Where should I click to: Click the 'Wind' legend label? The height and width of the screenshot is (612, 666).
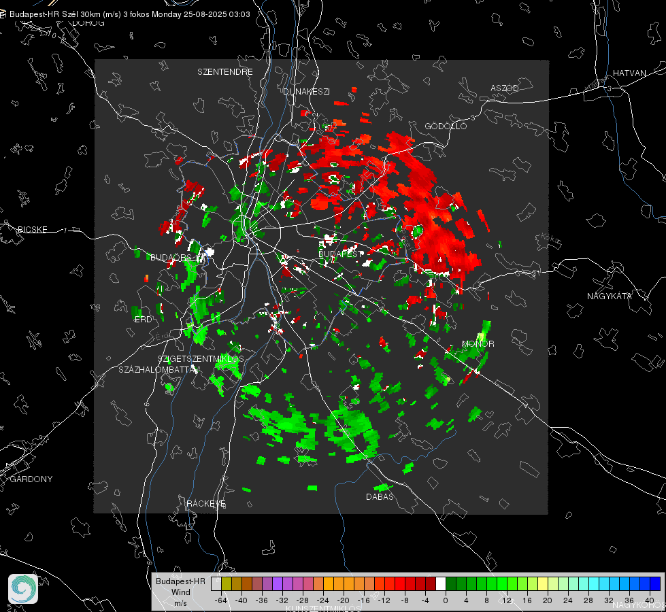tap(180, 592)
